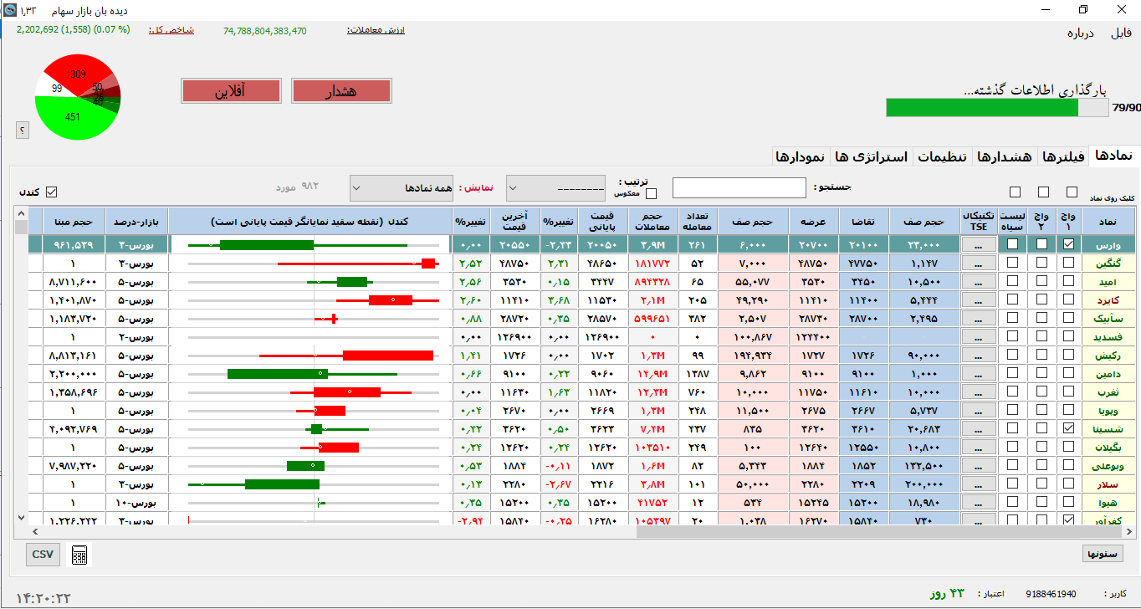Click the app icon in title bar
Image resolution: width=1141 pixels, height=609 pixels.
point(8,9)
